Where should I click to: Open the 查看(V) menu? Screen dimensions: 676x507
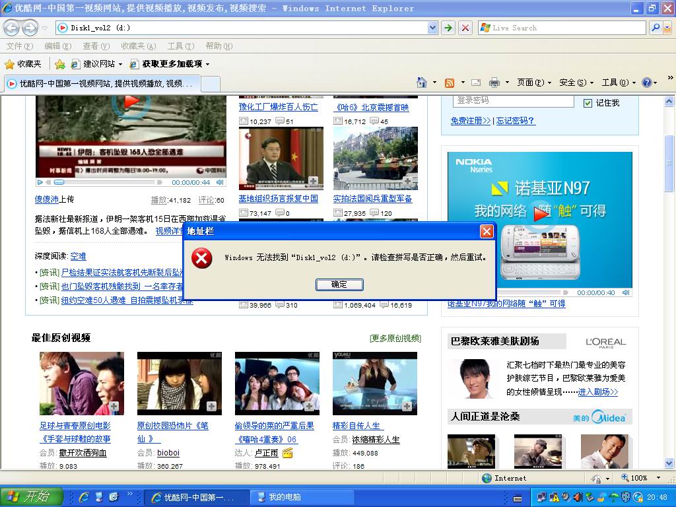[96, 46]
